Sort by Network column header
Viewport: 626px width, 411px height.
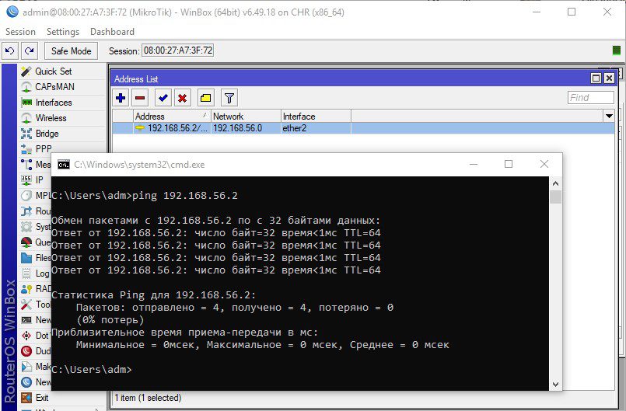(246, 117)
